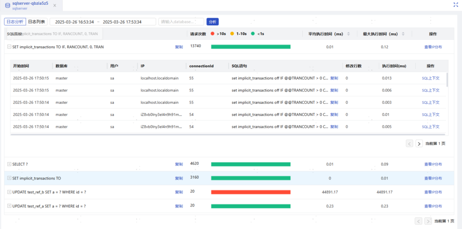Viewport: 462px width, 229px height.
Task: Select the iZ8vb0lny3el4n9h91m IP cell with 0.01
Action: [161, 114]
